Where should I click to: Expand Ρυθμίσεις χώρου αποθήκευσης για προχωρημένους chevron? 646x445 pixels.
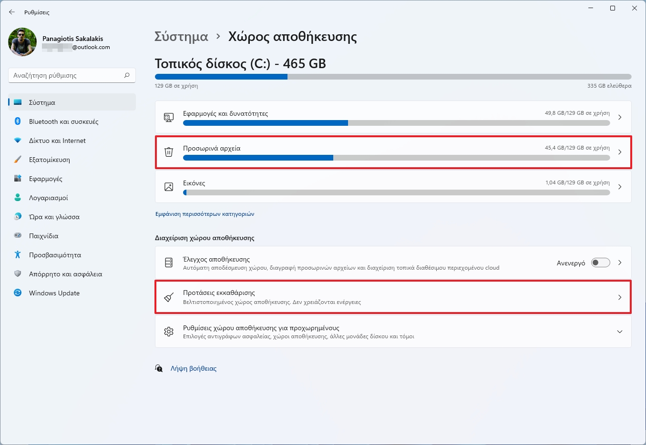pyautogui.click(x=619, y=332)
